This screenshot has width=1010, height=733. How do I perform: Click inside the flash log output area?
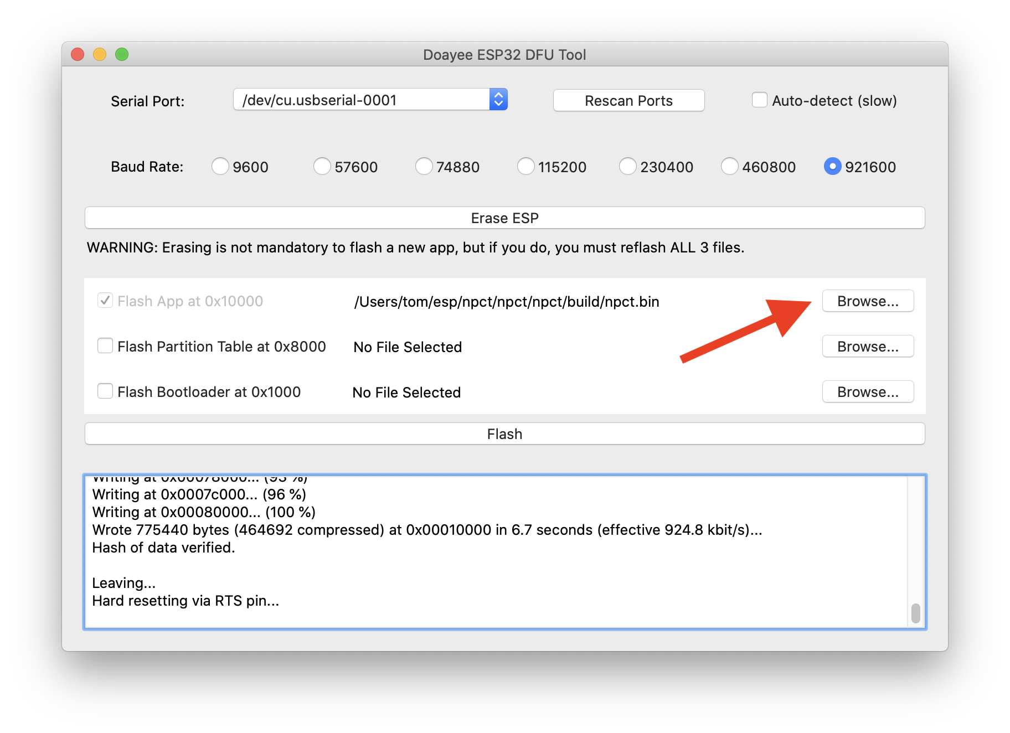(x=504, y=552)
